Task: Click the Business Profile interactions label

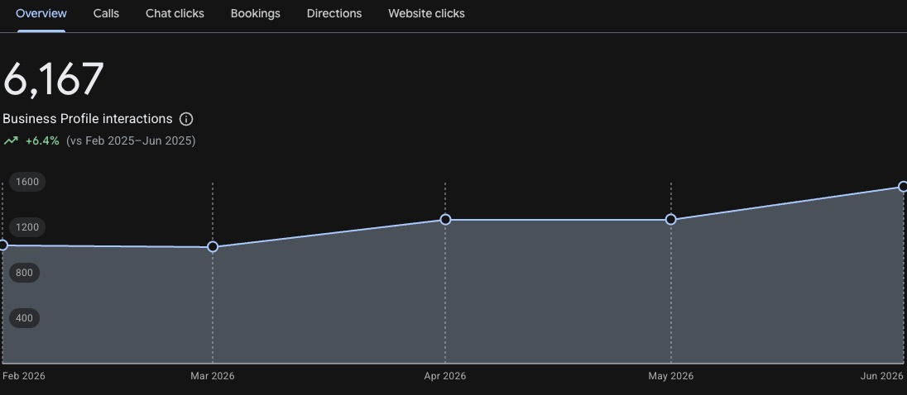Action: coord(88,119)
